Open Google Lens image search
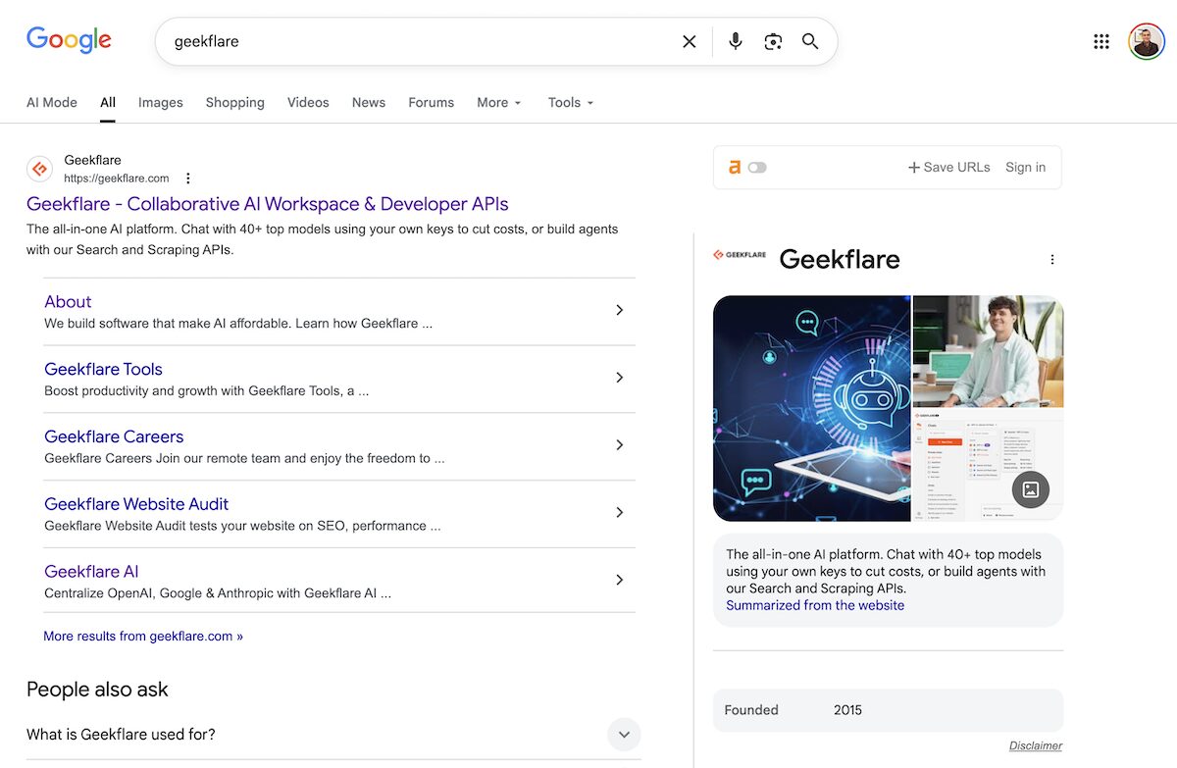 [x=773, y=41]
